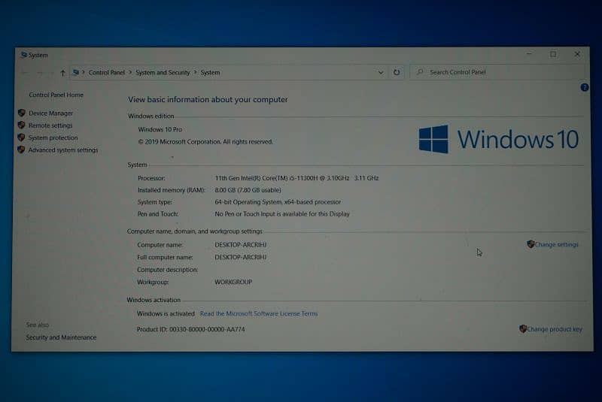Close the System window
This screenshot has width=602, height=402.
577,54
